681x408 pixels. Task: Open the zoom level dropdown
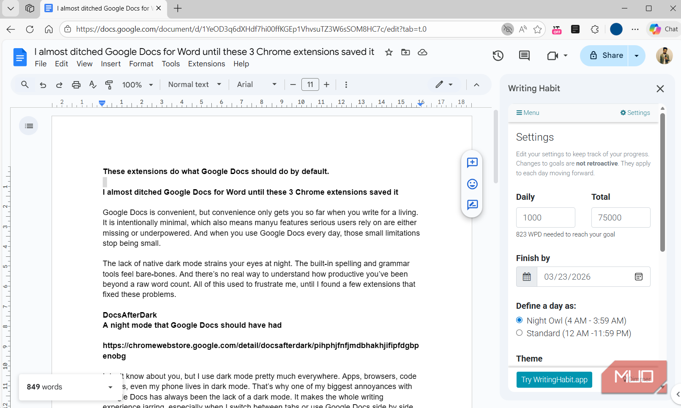pyautogui.click(x=138, y=84)
